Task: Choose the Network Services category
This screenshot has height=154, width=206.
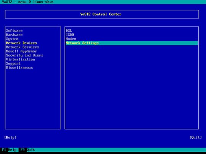Action: 23,47
